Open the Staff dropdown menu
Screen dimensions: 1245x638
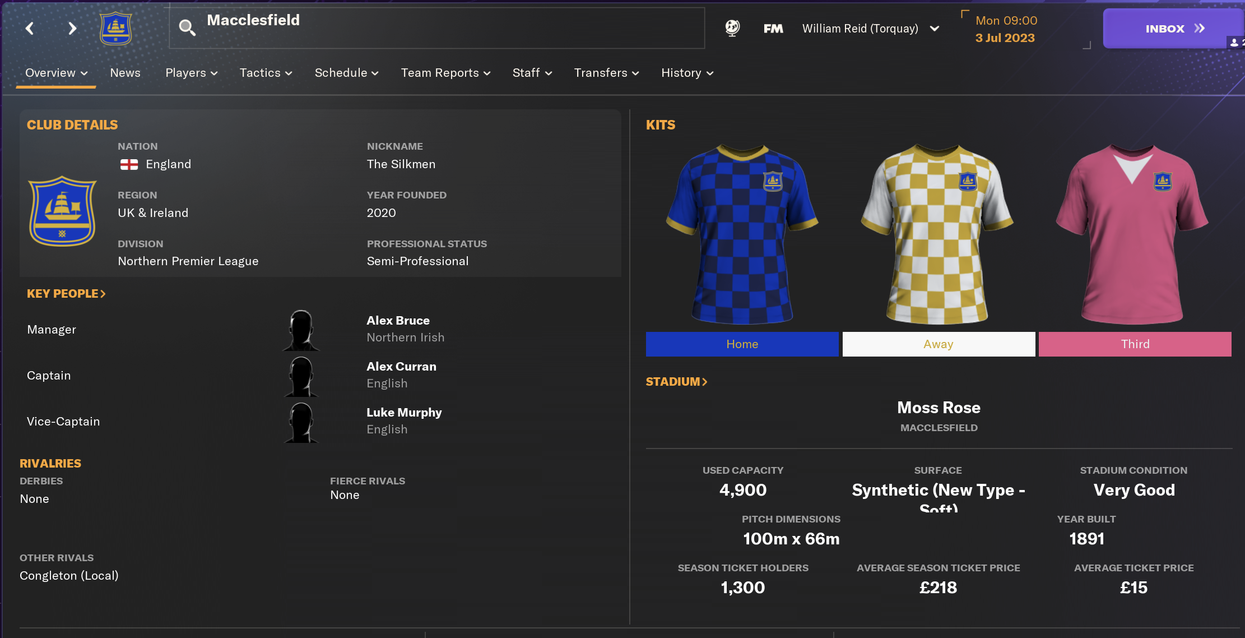[x=532, y=73]
